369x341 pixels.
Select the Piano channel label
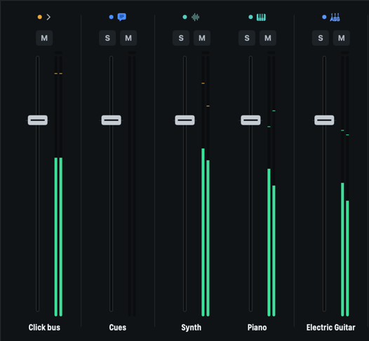pos(257,328)
